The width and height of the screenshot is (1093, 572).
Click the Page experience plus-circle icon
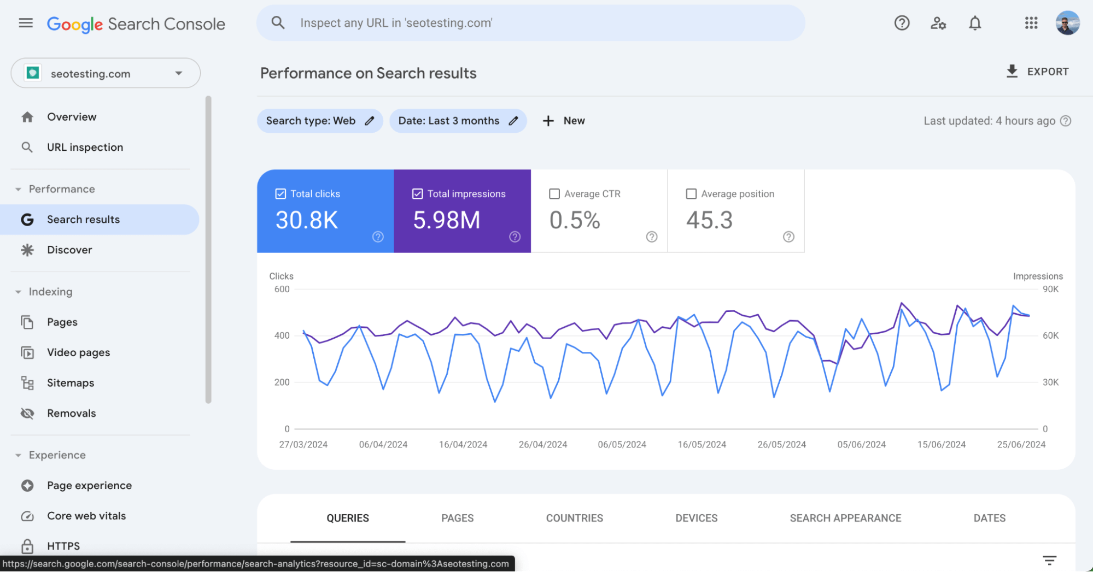point(27,486)
